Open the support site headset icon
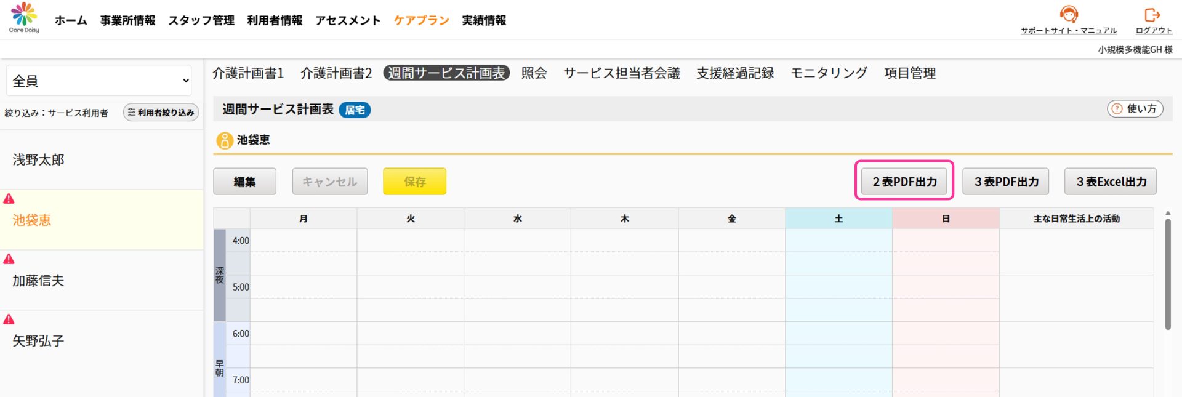The height and width of the screenshot is (397, 1182). (x=1068, y=14)
